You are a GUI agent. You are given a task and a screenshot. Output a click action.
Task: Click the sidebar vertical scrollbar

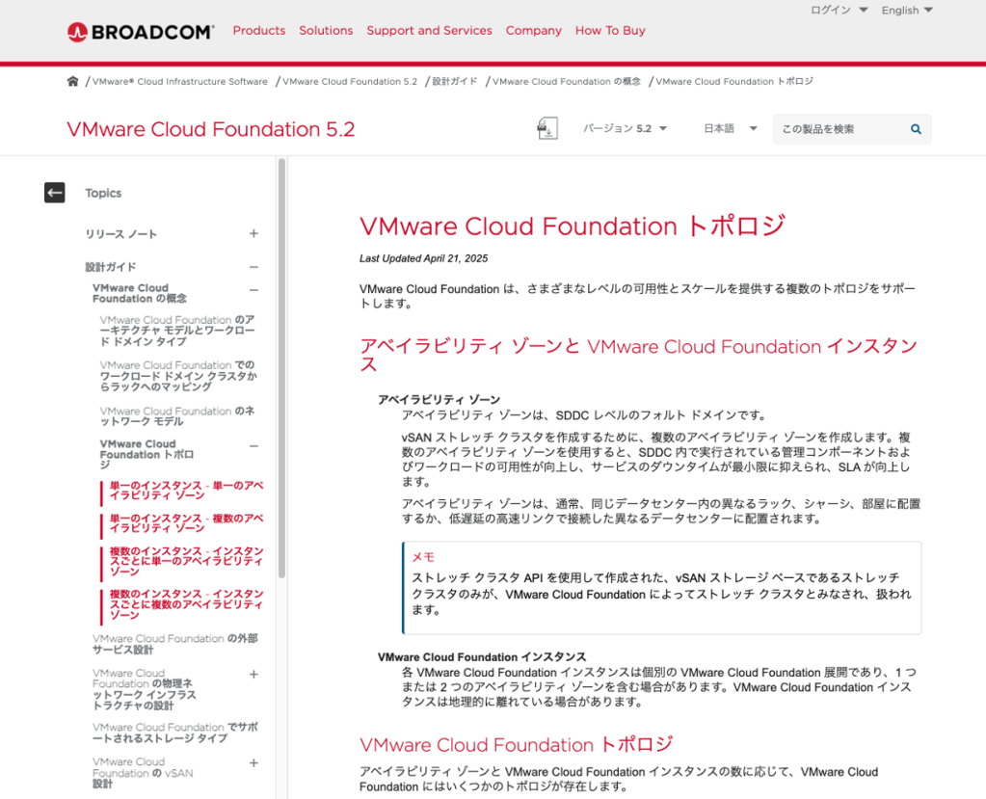tap(281, 368)
